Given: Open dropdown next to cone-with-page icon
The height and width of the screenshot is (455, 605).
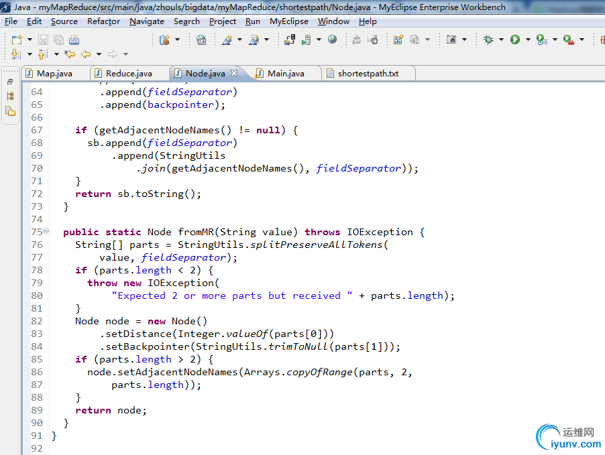Looking at the screenshot, I should coord(267,40).
